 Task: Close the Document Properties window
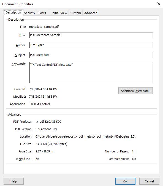tap(159, 4)
